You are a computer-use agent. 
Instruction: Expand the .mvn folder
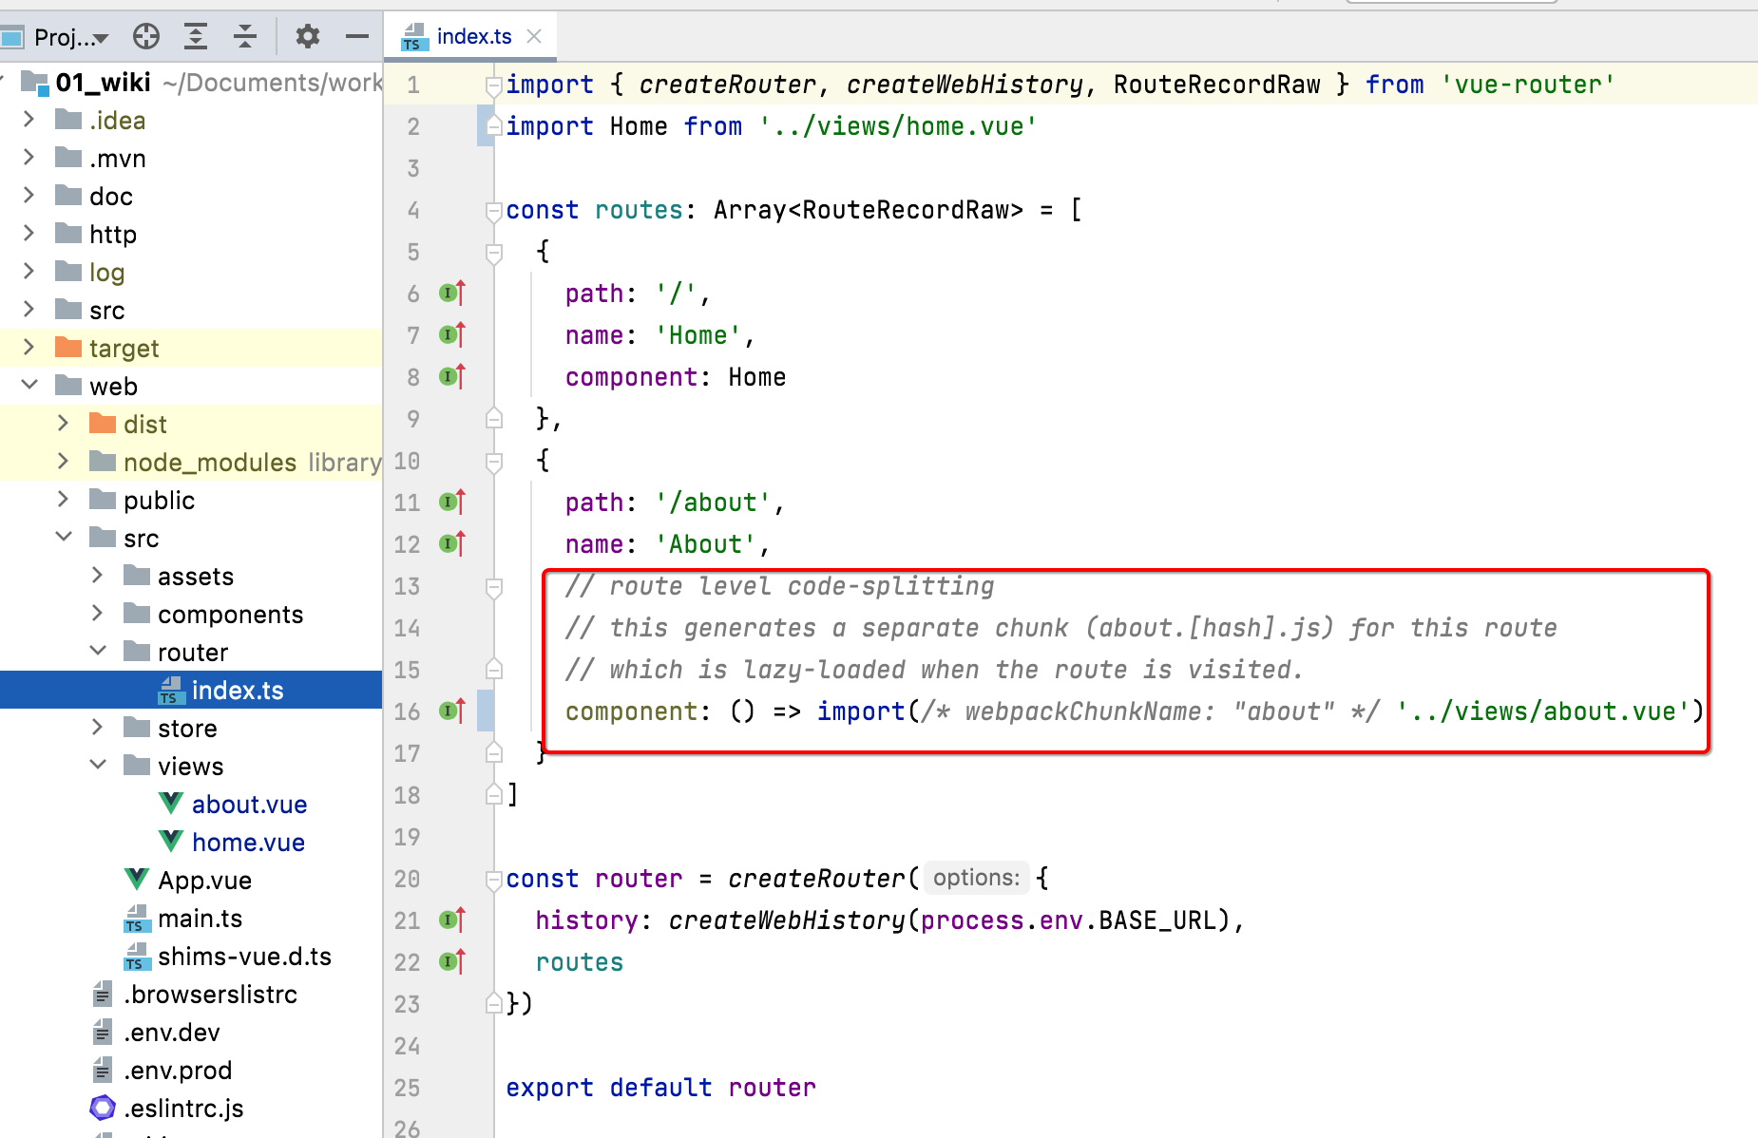(x=29, y=158)
